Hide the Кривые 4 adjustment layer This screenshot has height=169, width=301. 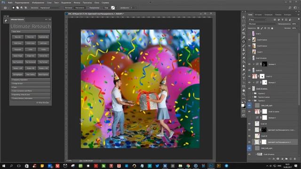[x=249, y=64]
